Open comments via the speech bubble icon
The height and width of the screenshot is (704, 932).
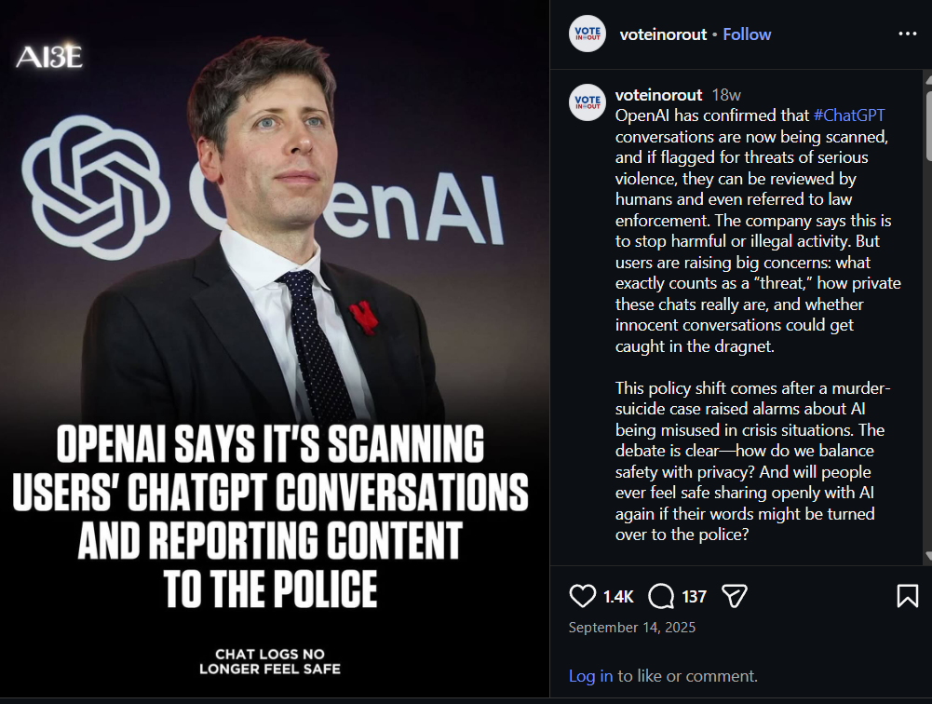click(x=661, y=596)
